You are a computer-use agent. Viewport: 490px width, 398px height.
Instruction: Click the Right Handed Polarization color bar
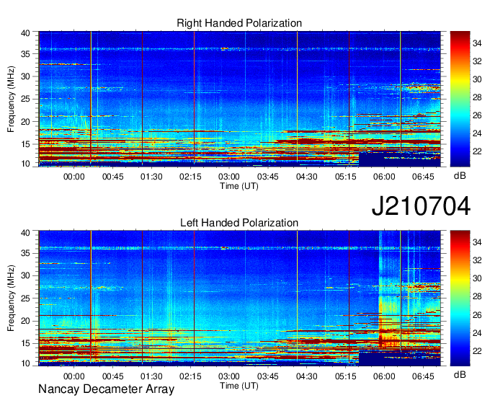460,99
